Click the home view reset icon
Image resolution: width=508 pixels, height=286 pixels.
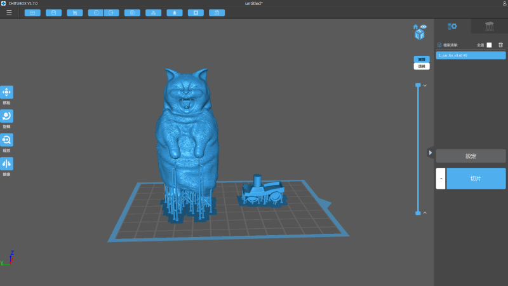point(415,27)
